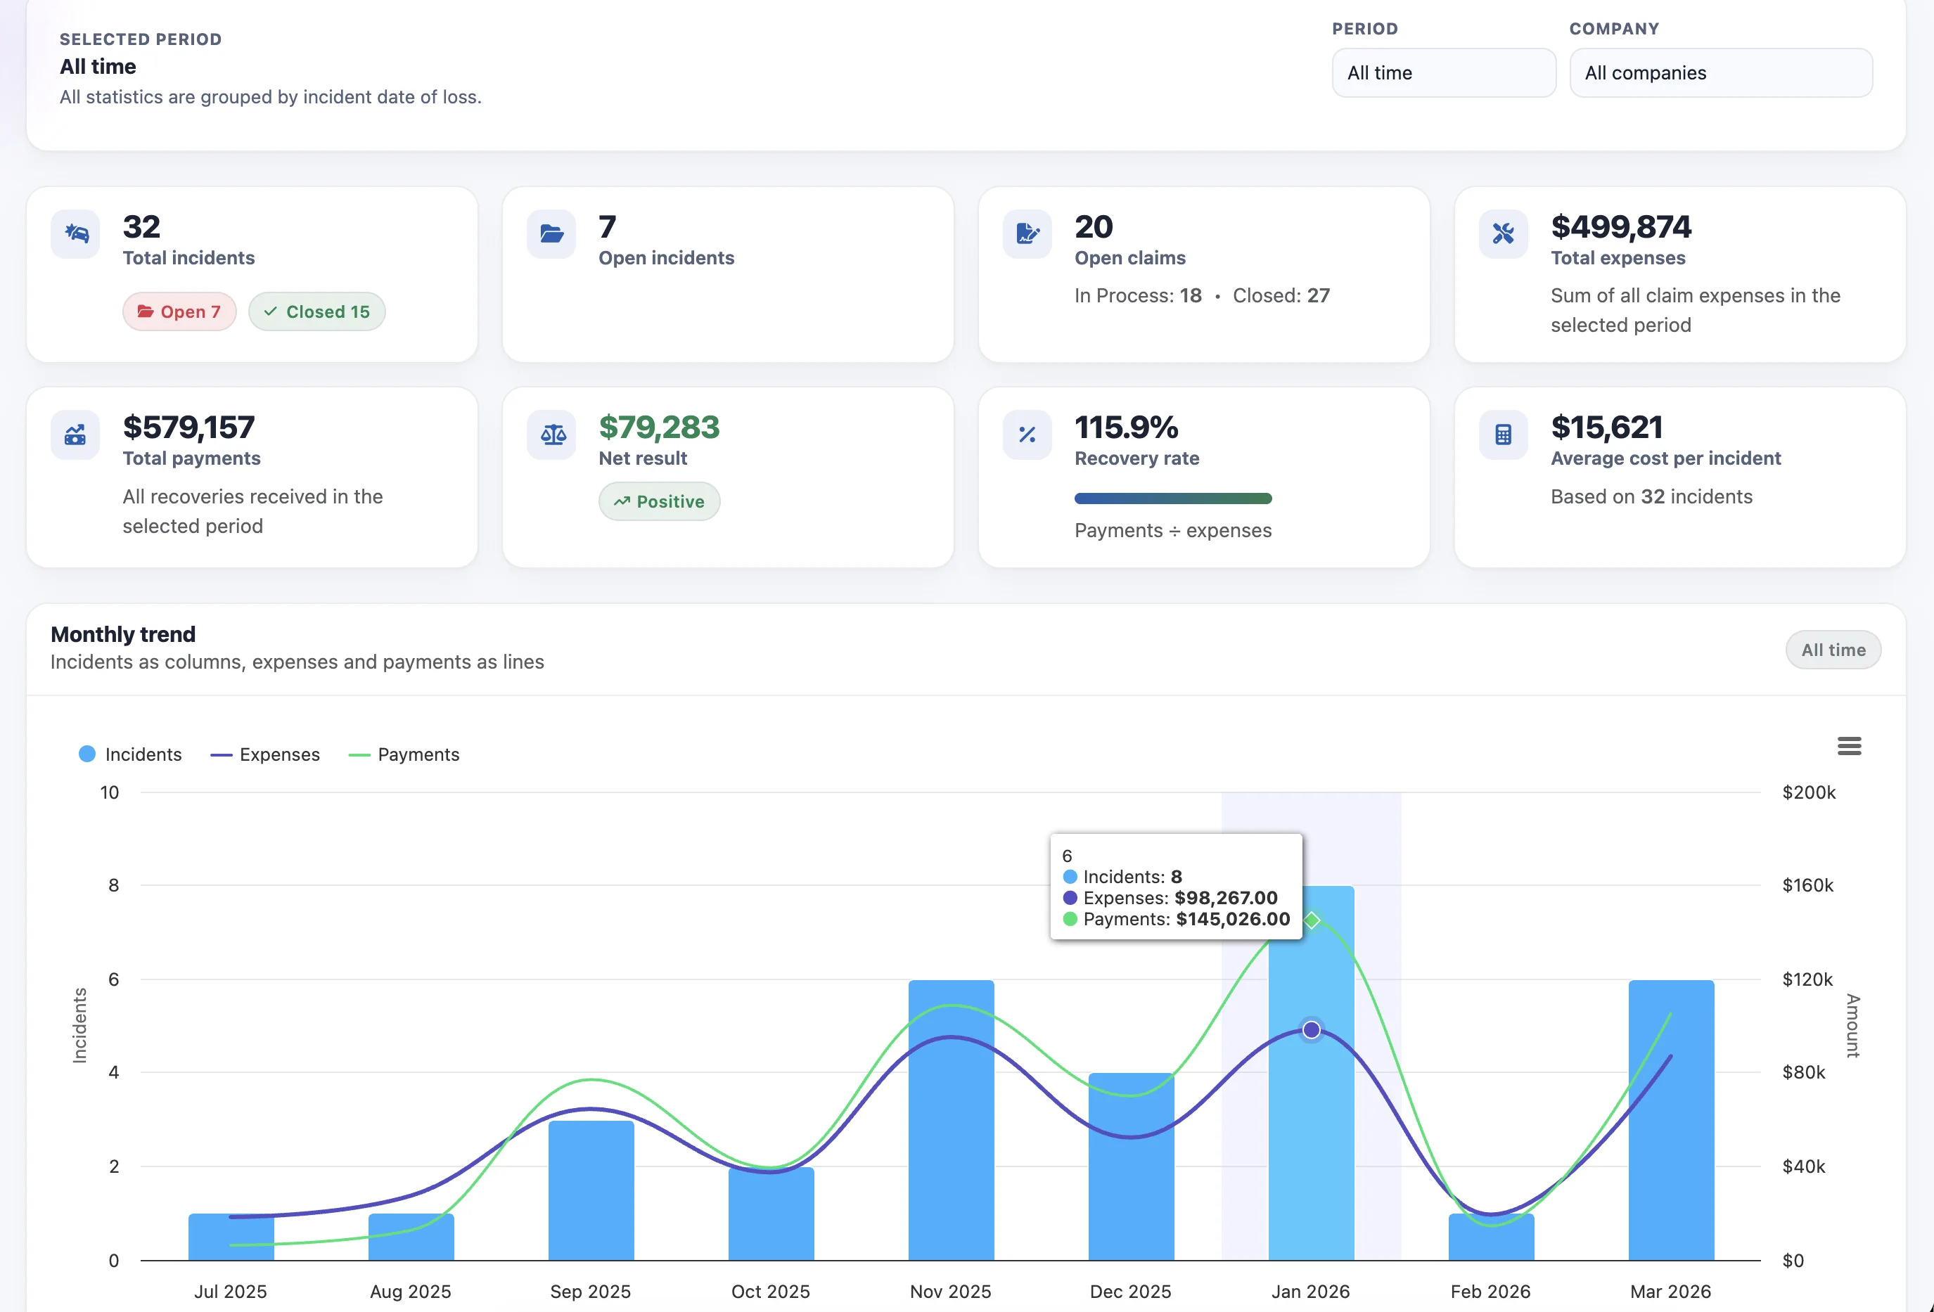Image resolution: width=1934 pixels, height=1312 pixels.
Task: Open the chart hamburger menu
Action: pyautogui.click(x=1849, y=746)
